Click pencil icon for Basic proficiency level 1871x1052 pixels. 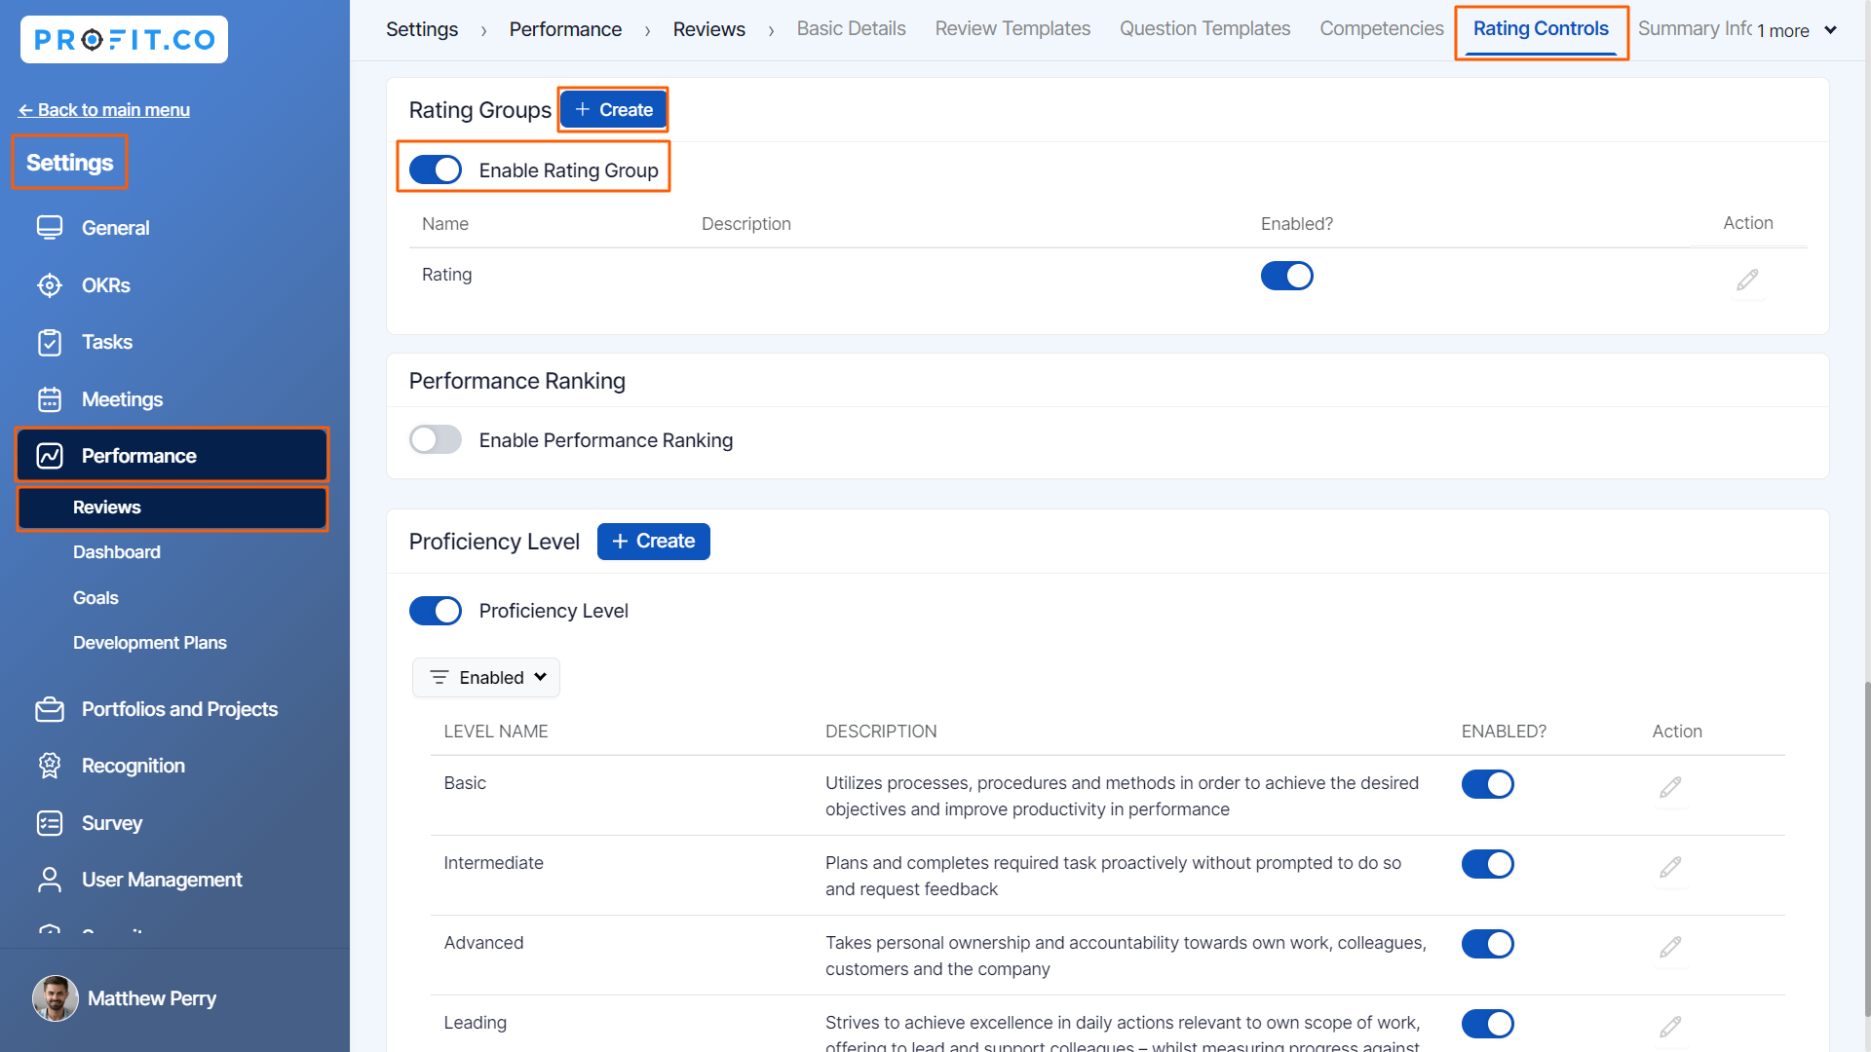click(x=1670, y=787)
